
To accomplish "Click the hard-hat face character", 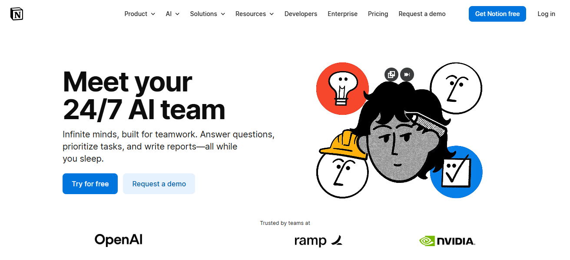I will [x=343, y=164].
